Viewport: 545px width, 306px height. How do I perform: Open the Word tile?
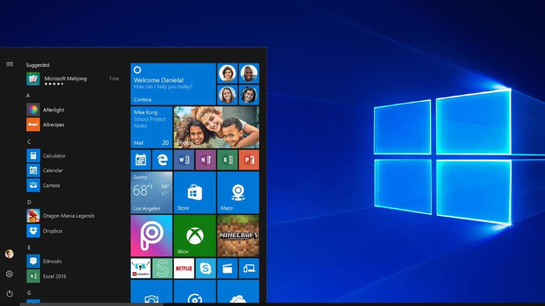pos(184,160)
